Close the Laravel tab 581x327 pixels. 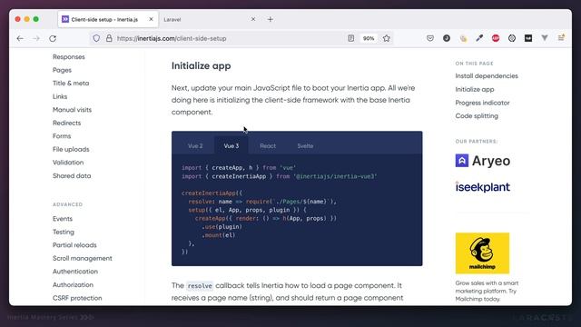pos(253,19)
